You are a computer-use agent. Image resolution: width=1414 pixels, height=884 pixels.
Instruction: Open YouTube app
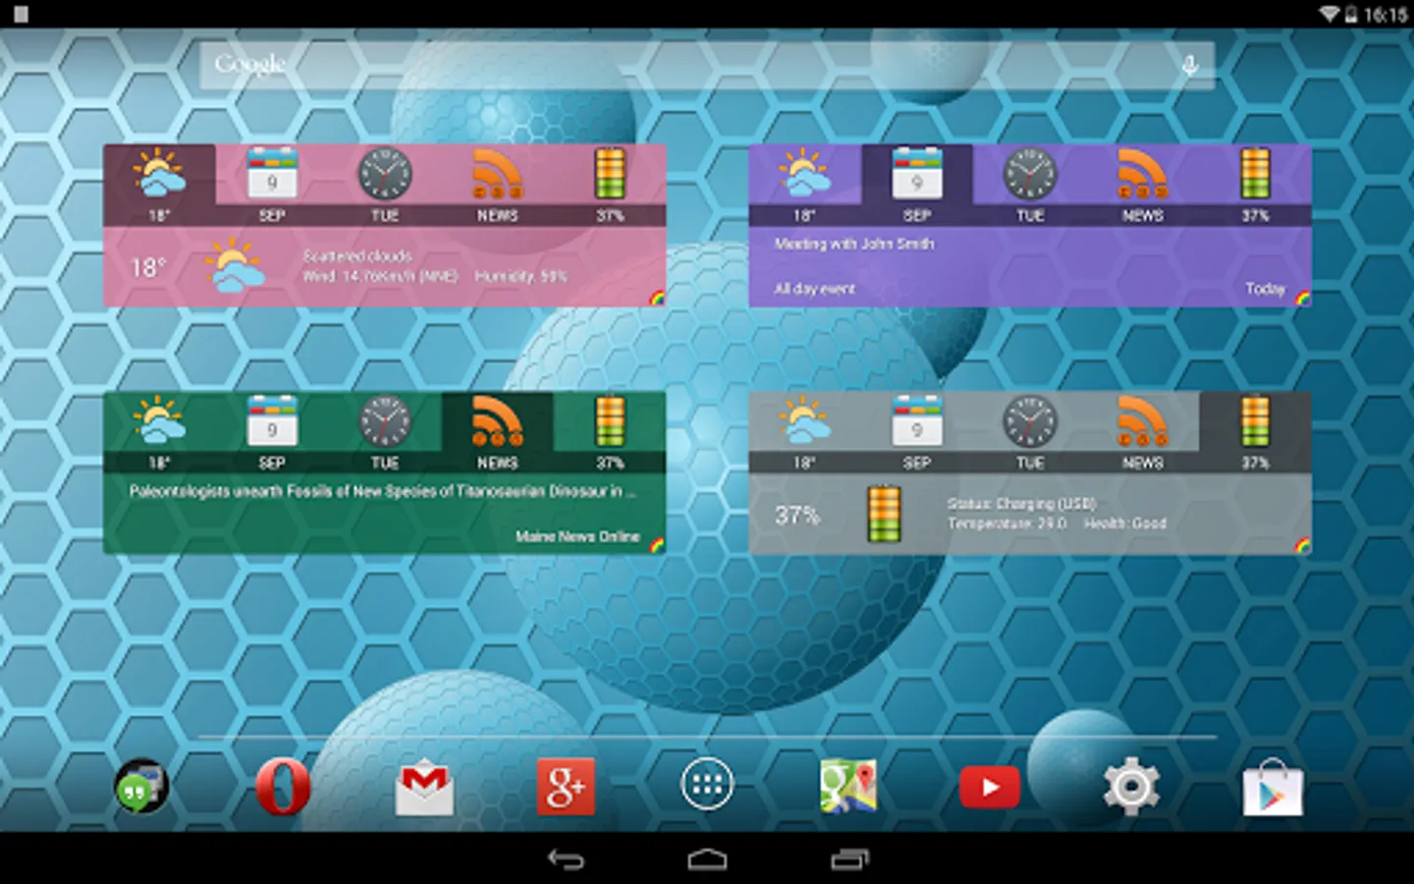[990, 787]
